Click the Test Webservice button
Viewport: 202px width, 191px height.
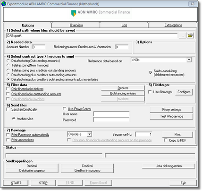(171, 116)
